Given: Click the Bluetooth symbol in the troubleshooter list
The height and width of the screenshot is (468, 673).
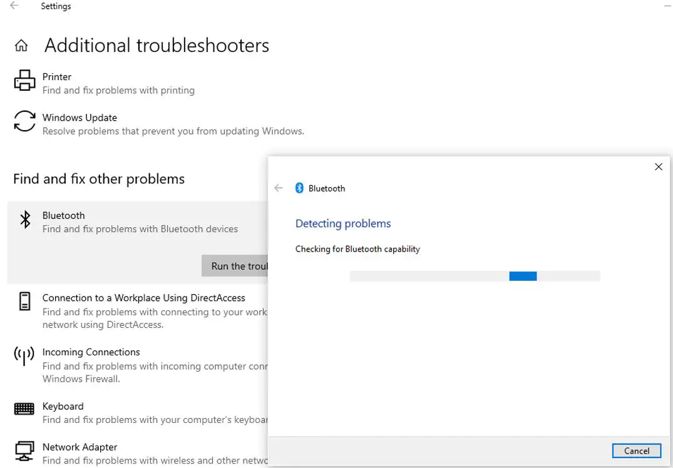Looking at the screenshot, I should tap(25, 219).
